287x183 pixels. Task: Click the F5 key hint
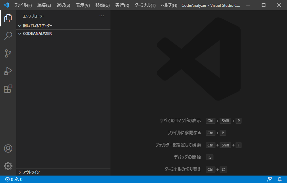tap(209, 157)
